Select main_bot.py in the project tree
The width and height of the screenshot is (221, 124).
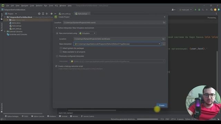pos(17,26)
